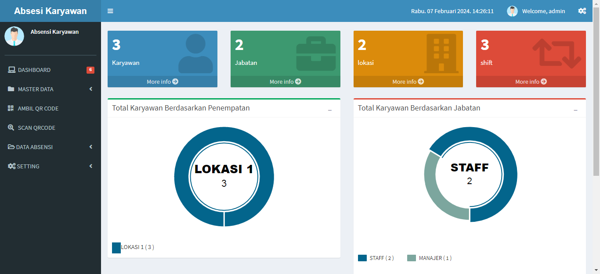Open More info on the lokasi card
The width and height of the screenshot is (600, 274).
408,82
